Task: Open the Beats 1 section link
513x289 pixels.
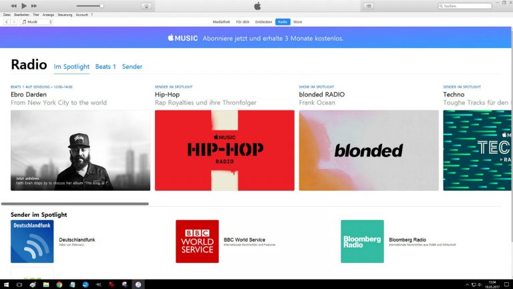Action: (106, 66)
